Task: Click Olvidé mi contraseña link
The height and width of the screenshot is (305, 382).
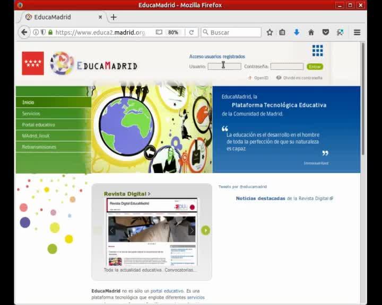Action: coord(299,78)
